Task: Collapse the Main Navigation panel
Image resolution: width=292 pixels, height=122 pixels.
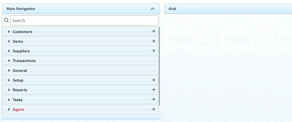Action: point(153,9)
